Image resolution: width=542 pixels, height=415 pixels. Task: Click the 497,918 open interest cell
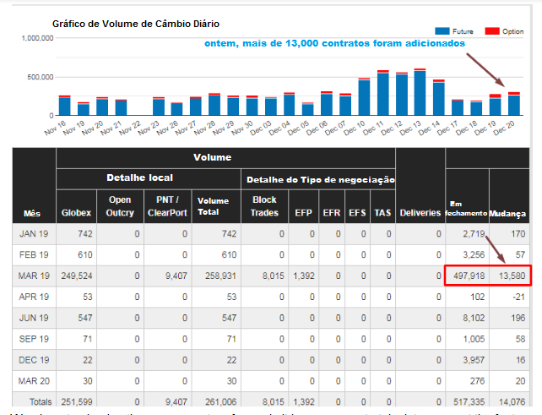click(466, 276)
